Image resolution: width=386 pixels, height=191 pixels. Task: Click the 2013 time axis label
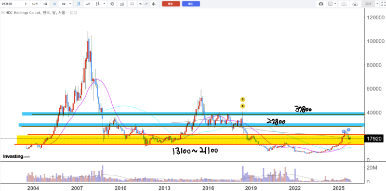(164, 188)
